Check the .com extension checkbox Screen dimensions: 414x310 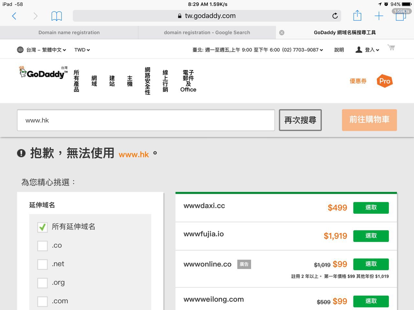42,302
